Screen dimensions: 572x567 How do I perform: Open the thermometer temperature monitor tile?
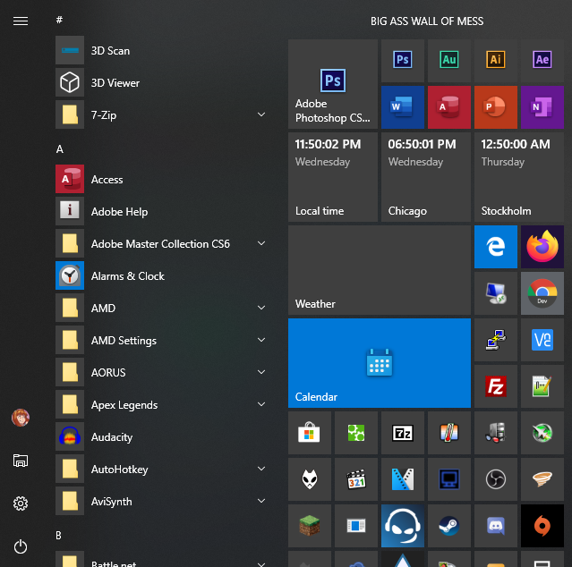tap(449, 433)
